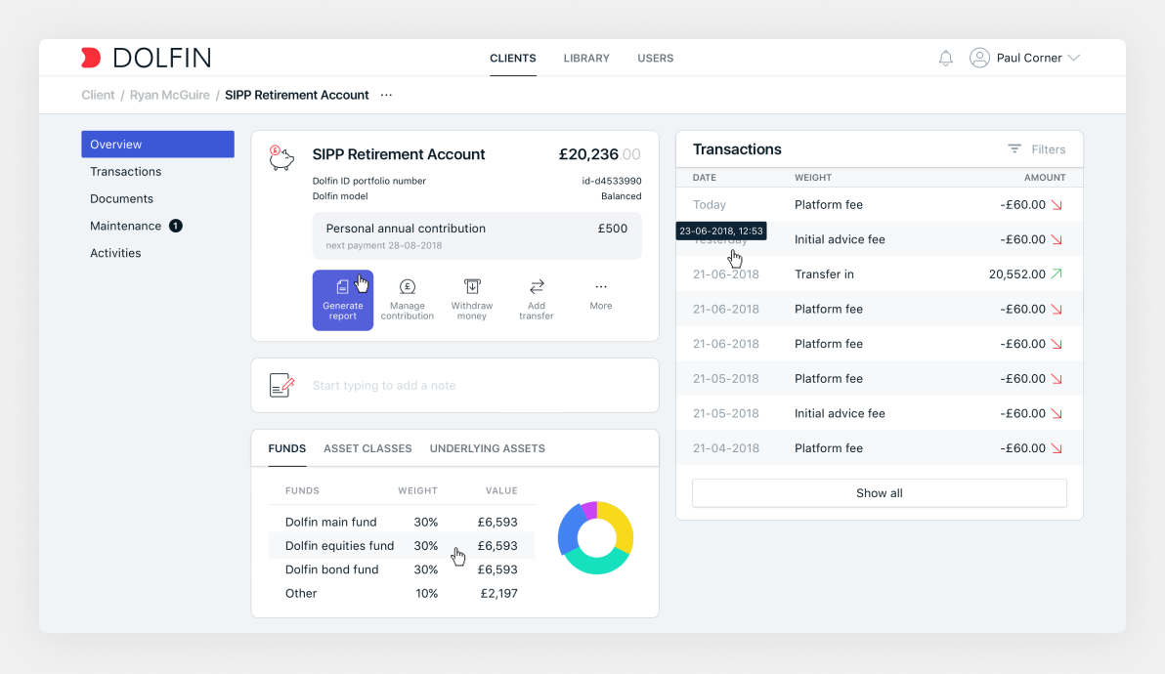1165x674 pixels.
Task: Select Maintenance in the sidebar
Action: pos(125,226)
